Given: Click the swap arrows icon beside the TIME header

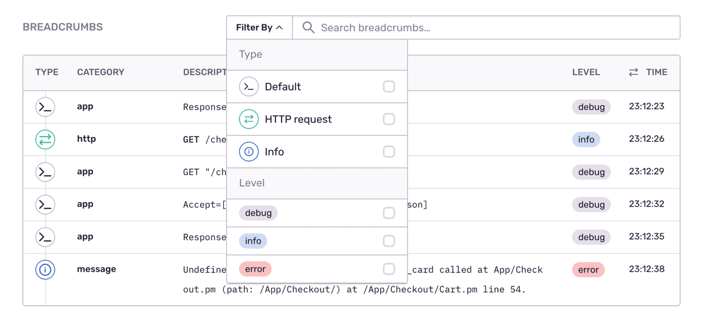Looking at the screenshot, I should click(x=633, y=72).
